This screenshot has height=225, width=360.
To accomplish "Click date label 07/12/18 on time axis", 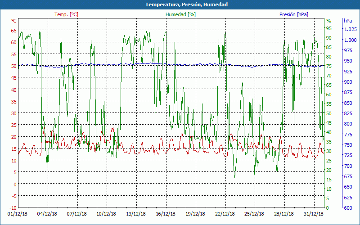I will click(x=76, y=214).
